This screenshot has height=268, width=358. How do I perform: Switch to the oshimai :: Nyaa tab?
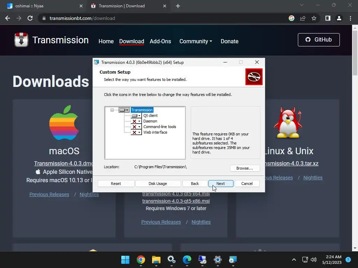point(43,6)
